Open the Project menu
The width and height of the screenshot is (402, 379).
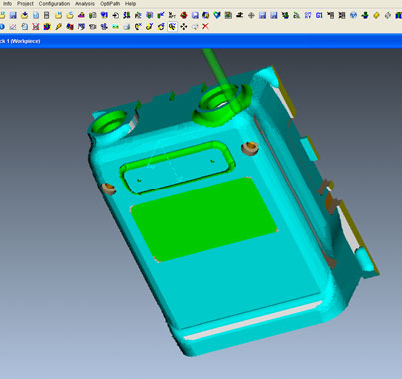click(x=25, y=4)
